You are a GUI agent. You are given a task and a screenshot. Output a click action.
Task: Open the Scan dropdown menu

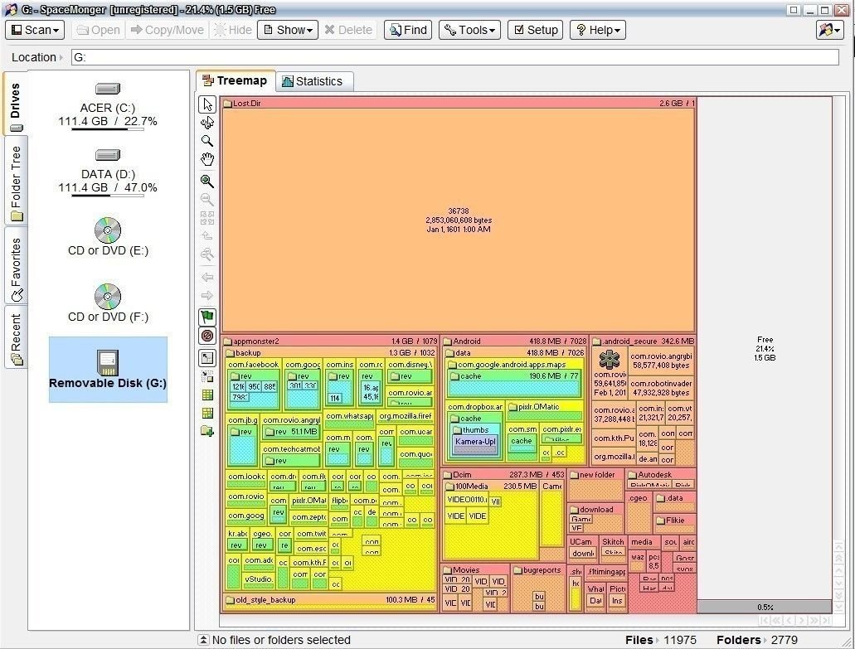pyautogui.click(x=35, y=30)
